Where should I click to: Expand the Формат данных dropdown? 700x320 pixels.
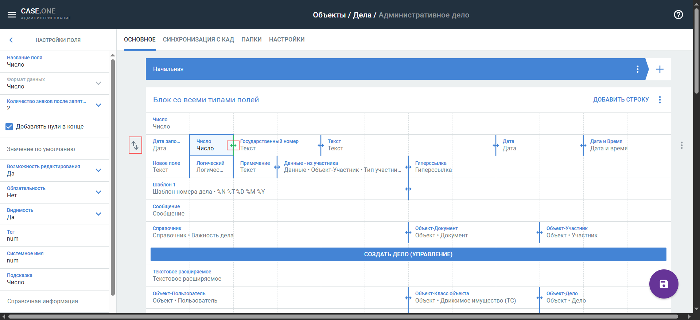pyautogui.click(x=98, y=83)
